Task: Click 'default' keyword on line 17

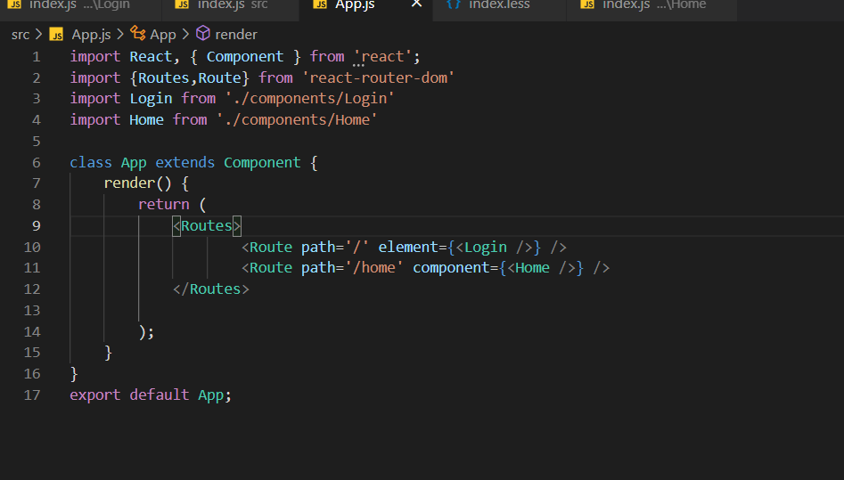Action: (x=160, y=395)
